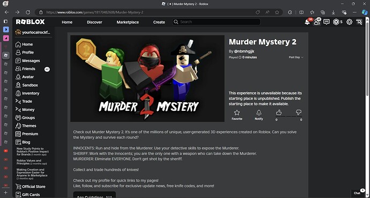Image resolution: width=370 pixels, height=198 pixels.
Task: Open blog post Roblox Values and Principles
Action: (32, 162)
